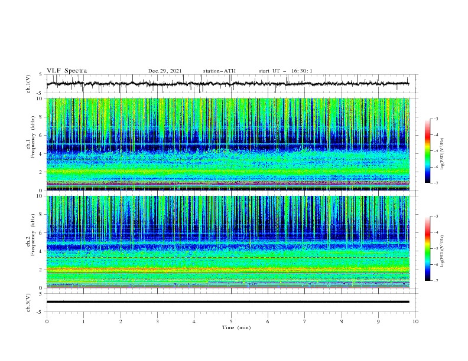This screenshot has width=468, height=361.
Task: Click the "9" tick on the time axis
Action: pos(378,321)
